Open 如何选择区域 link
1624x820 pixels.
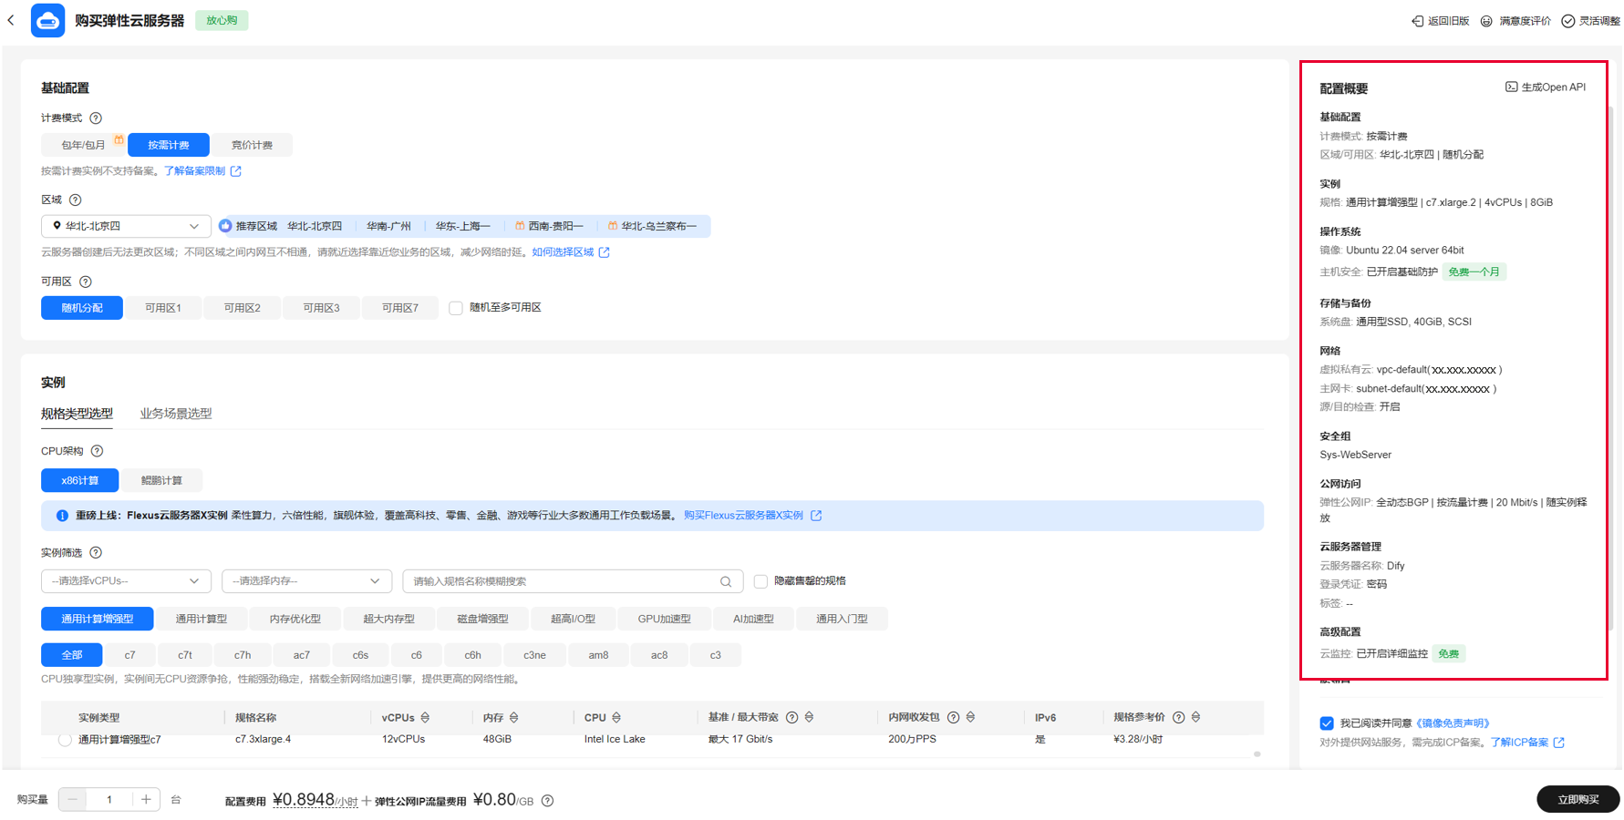(x=563, y=252)
